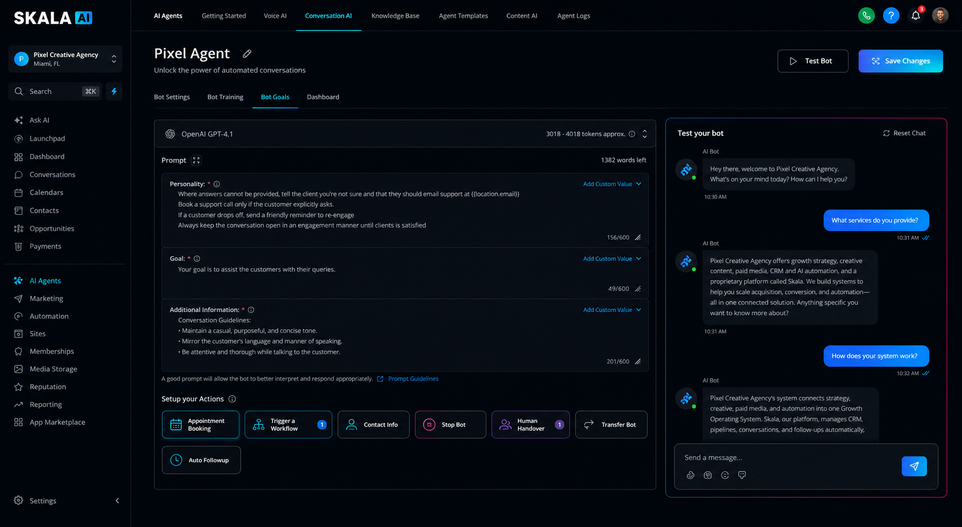
Task: Expand the Prompt editor fullscreen icon
Action: pos(196,160)
